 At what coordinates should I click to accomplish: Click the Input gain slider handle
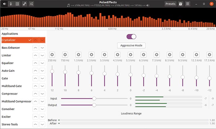coord(94,98)
